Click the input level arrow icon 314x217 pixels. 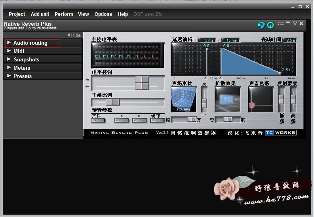point(88,80)
